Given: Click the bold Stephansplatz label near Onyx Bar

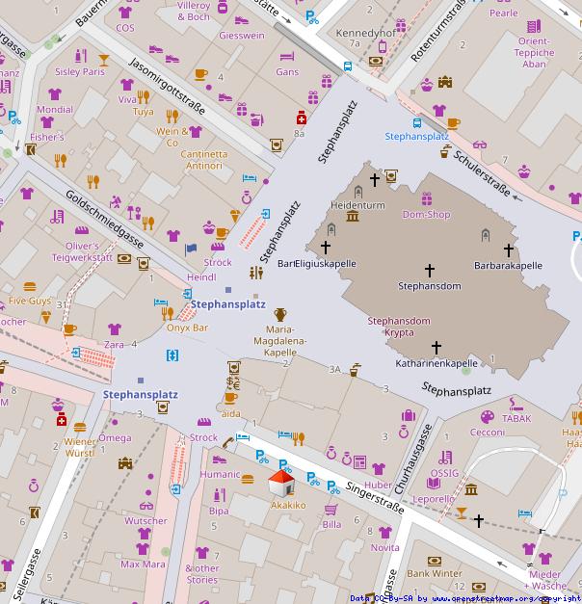Looking at the screenshot, I should (x=227, y=304).
